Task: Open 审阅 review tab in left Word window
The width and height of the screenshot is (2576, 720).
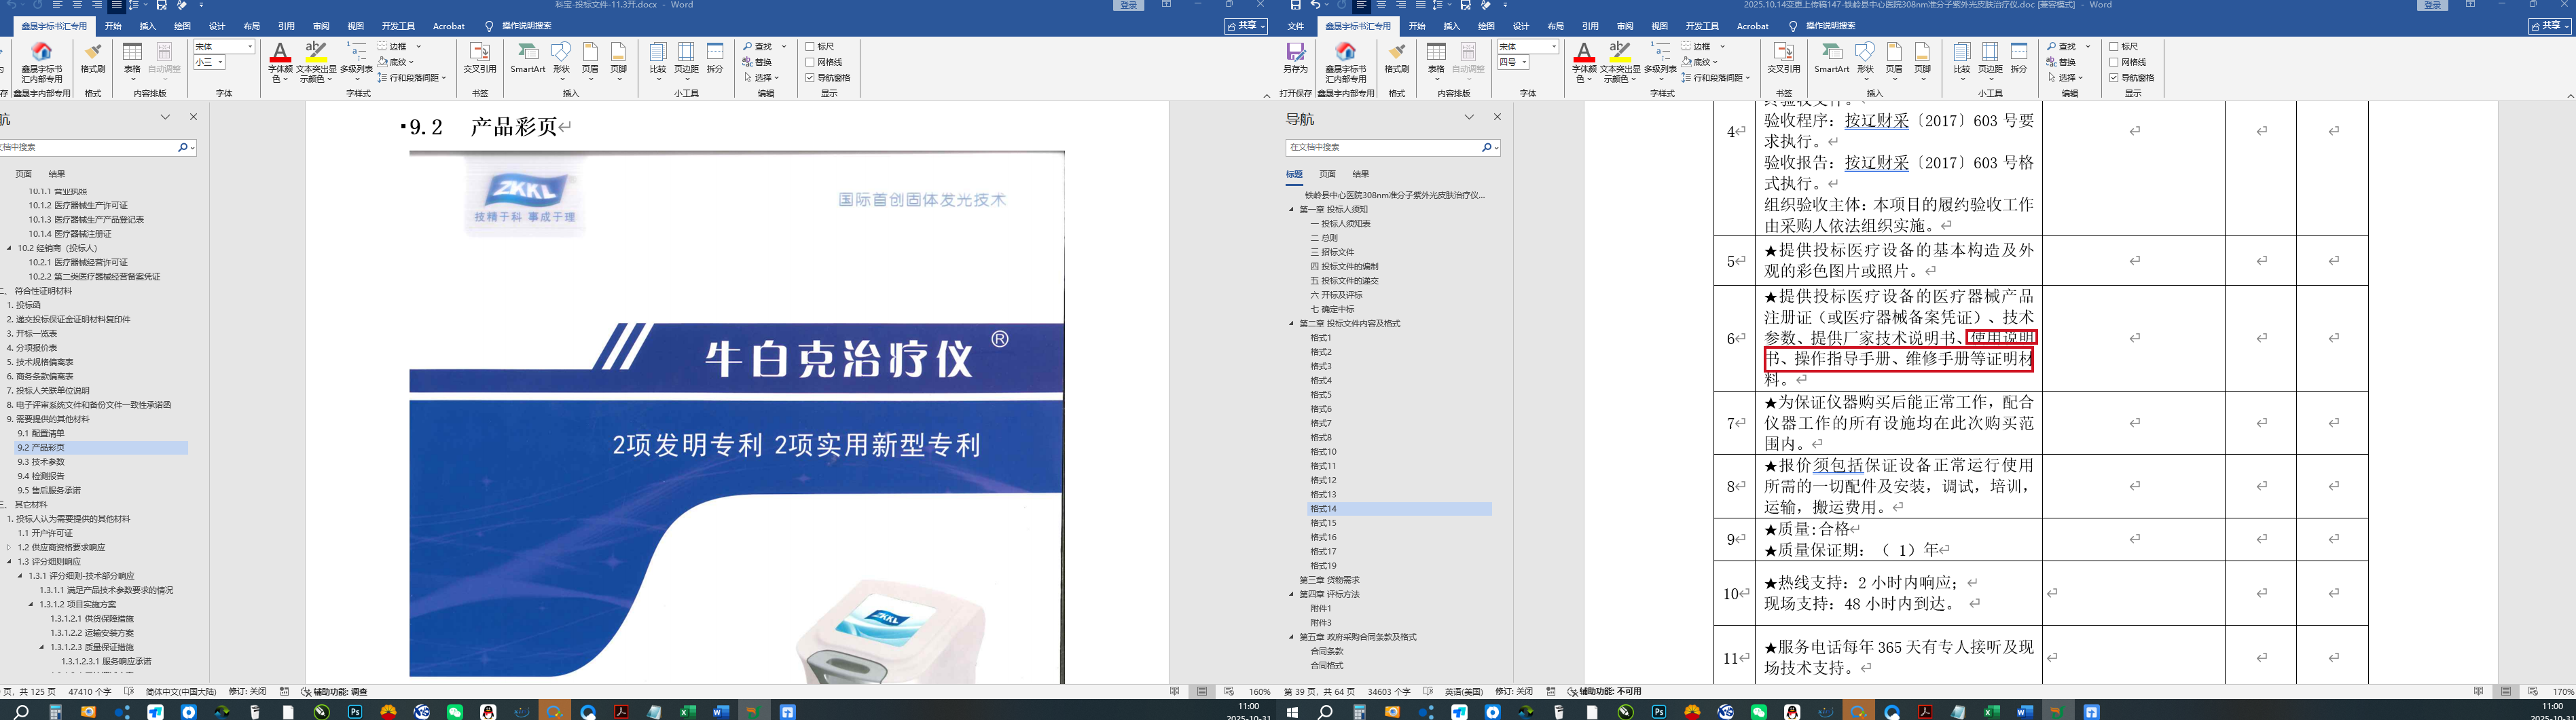Action: tap(321, 26)
